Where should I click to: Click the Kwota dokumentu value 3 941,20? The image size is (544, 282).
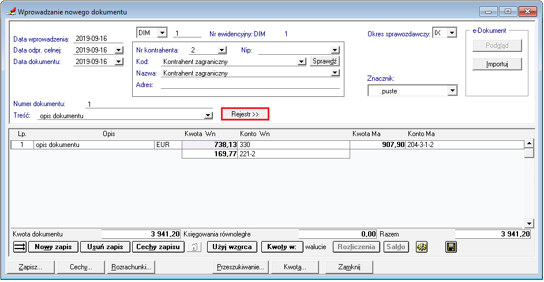(x=141, y=234)
